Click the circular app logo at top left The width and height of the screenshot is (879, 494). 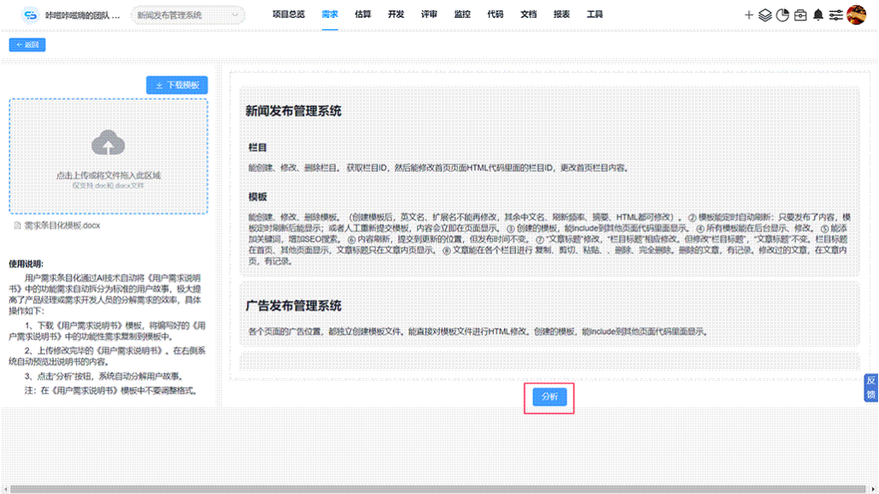pos(29,14)
